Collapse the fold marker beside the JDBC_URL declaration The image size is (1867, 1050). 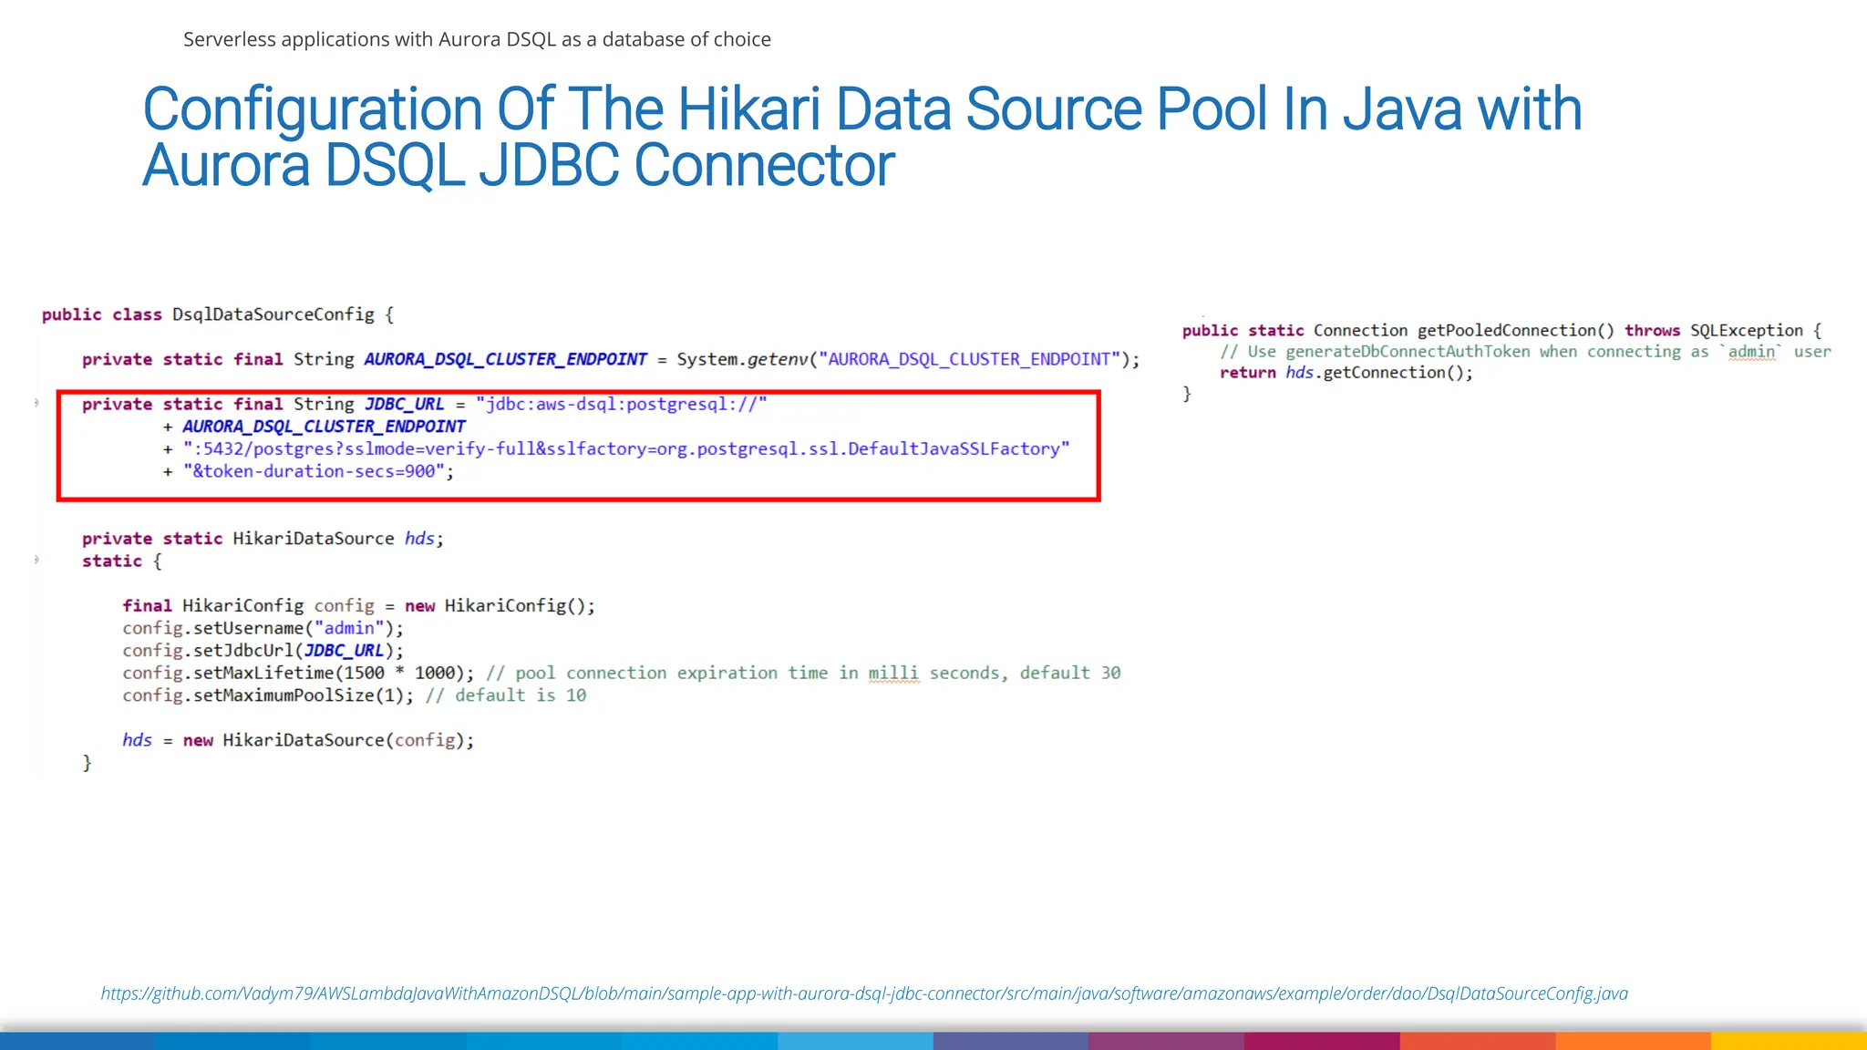point(36,403)
